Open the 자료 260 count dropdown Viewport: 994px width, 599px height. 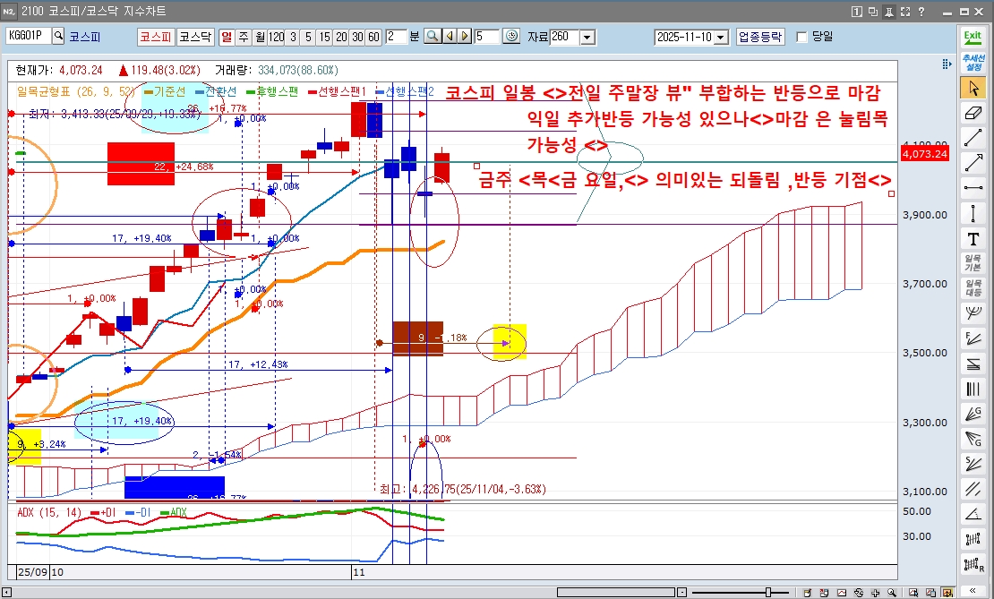coord(587,37)
